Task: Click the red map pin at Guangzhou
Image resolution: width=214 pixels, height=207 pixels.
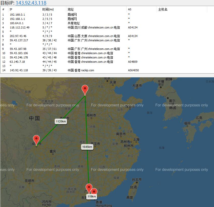Action: [89, 188]
